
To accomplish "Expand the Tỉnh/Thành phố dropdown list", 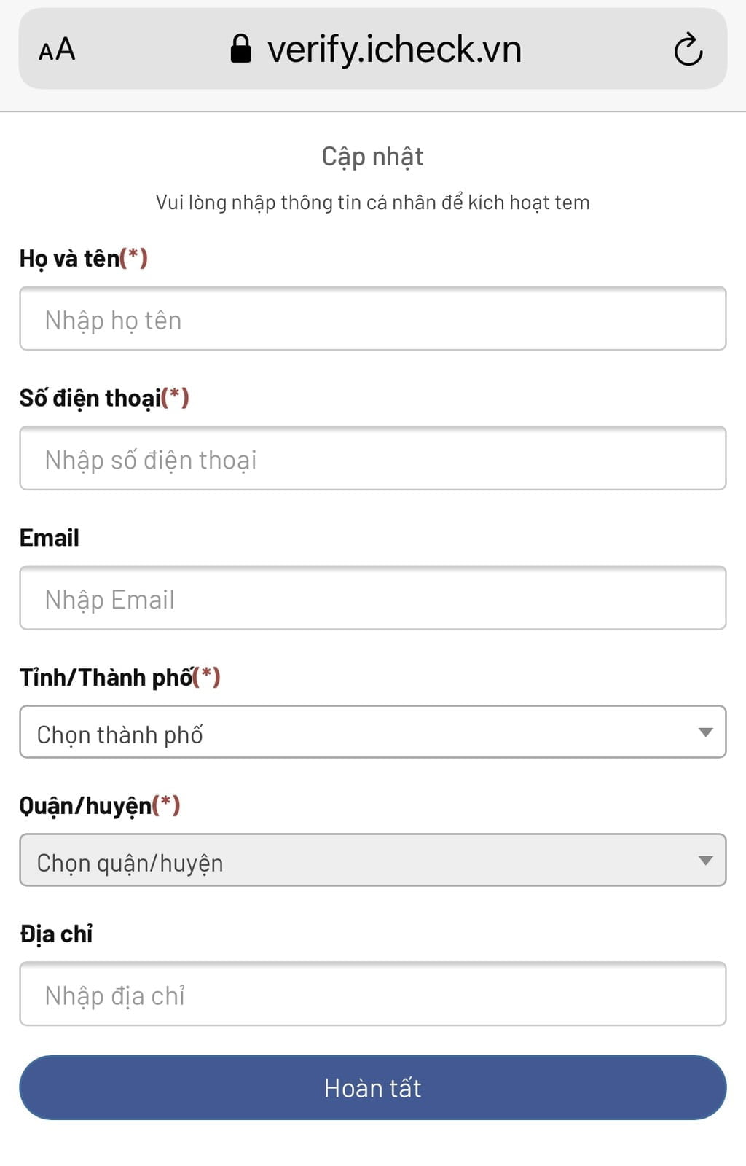I will pyautogui.click(x=373, y=732).
